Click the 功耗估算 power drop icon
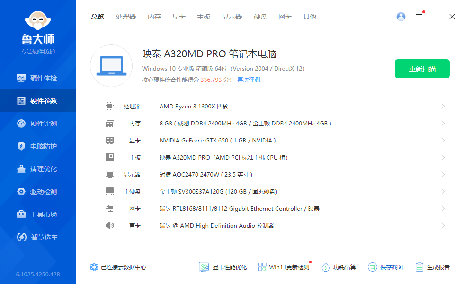The height and width of the screenshot is (284, 464). tap(326, 267)
